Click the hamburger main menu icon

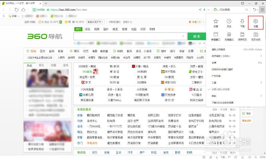[262, 10]
